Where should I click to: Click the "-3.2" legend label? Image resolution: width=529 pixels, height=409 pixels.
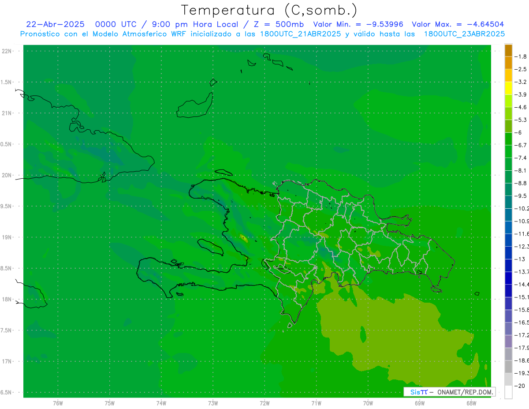[520, 82]
